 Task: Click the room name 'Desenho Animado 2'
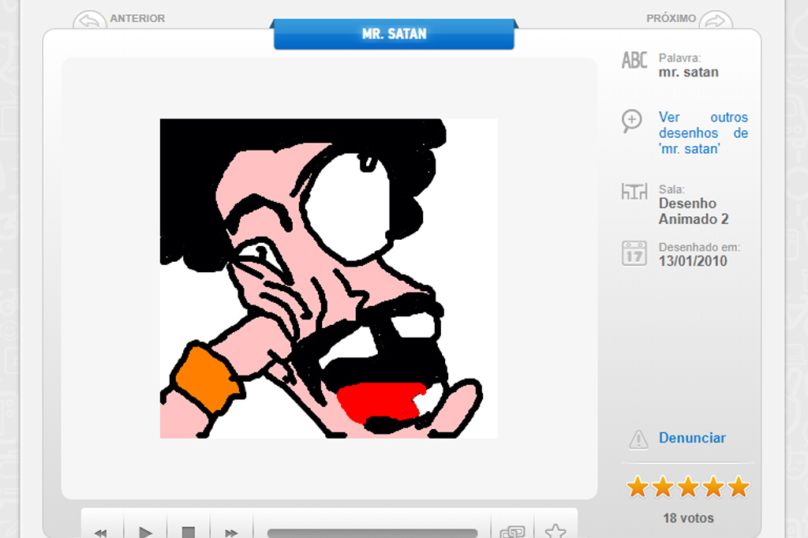click(694, 211)
